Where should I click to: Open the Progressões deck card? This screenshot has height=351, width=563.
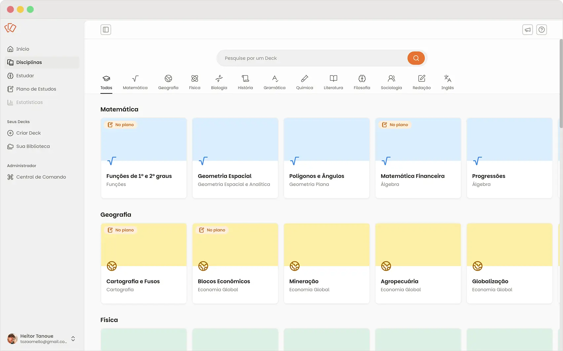click(x=509, y=158)
